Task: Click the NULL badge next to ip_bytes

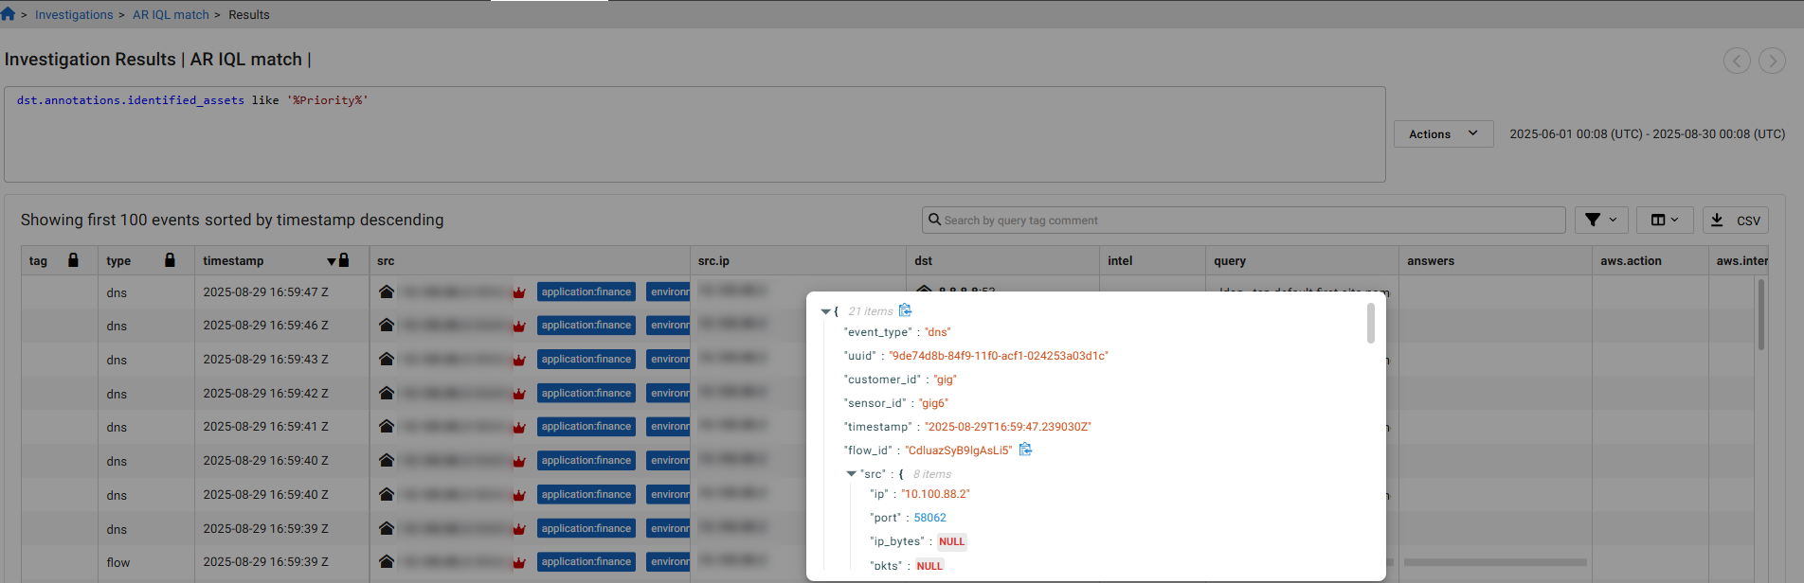Action: coord(951,542)
